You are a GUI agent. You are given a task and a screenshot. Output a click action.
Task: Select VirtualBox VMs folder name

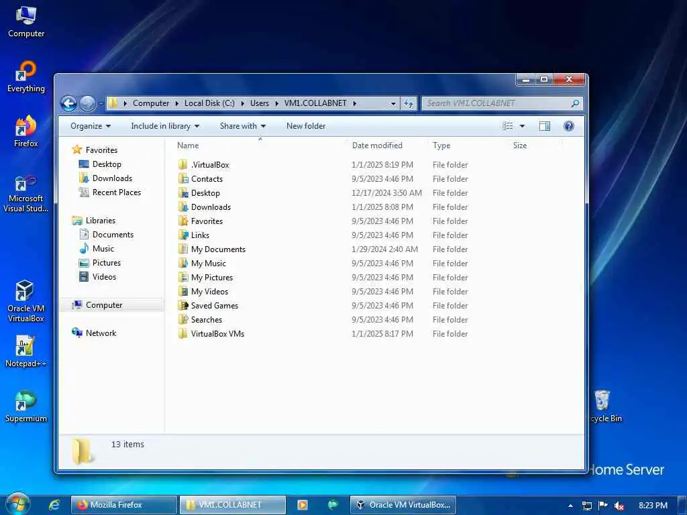(x=218, y=334)
